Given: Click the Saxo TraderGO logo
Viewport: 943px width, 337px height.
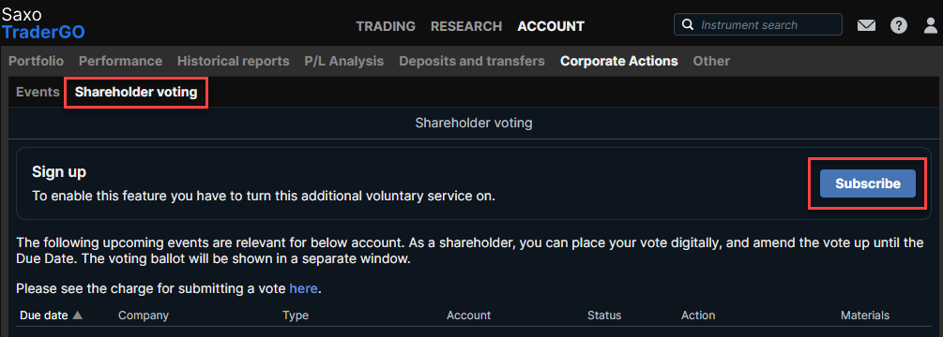Looking at the screenshot, I should point(43,23).
